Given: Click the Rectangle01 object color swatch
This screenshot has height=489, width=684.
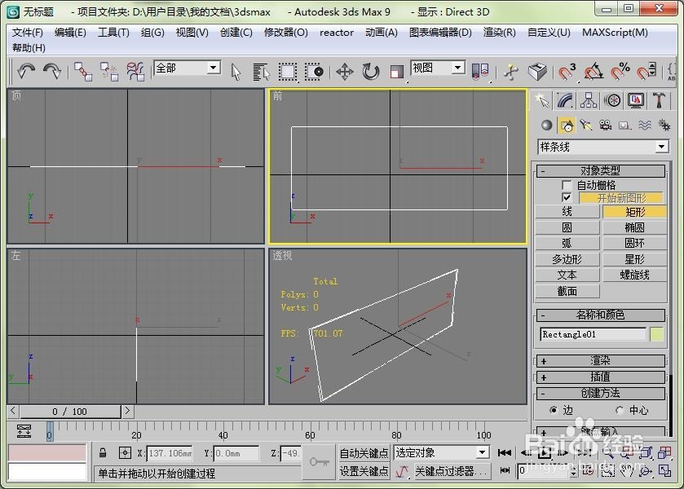Looking at the screenshot, I should coord(656,334).
